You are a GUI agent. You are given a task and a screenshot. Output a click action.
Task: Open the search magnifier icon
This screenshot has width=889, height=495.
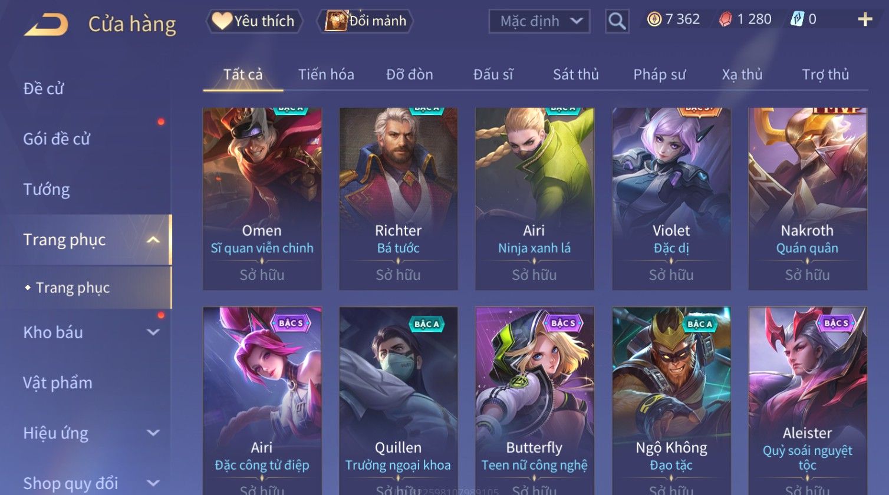tap(617, 21)
